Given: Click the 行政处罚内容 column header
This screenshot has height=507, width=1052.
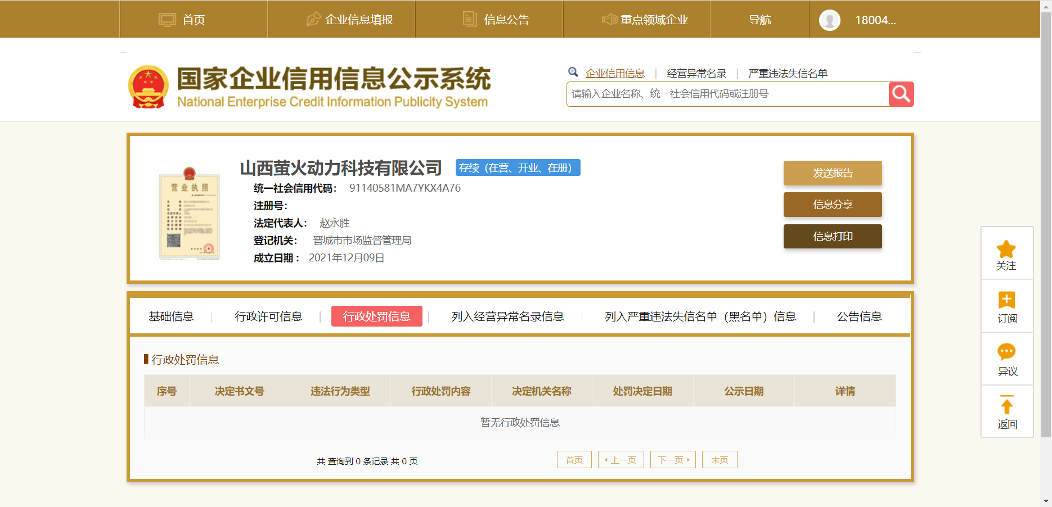Looking at the screenshot, I should pyautogui.click(x=441, y=391).
